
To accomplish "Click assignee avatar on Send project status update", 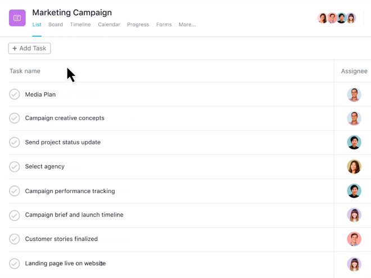I will 354,142.
